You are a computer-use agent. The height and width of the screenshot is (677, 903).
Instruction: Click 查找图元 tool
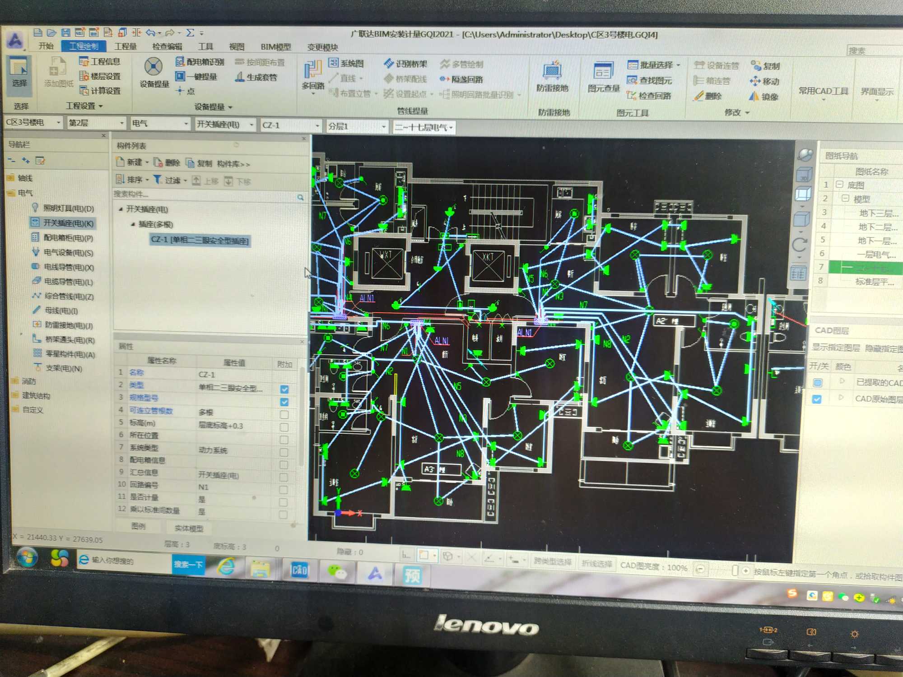click(x=649, y=80)
